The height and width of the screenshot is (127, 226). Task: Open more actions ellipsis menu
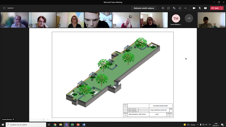(x=186, y=8)
